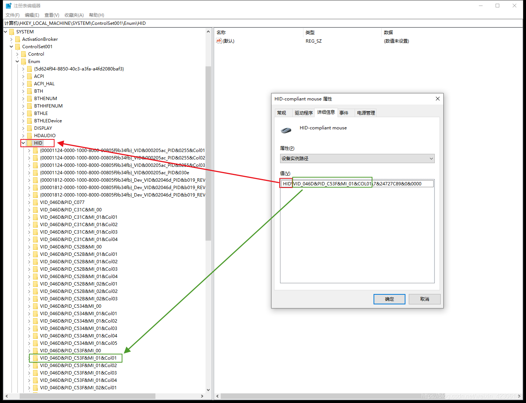This screenshot has height=403, width=526.
Task: Open the 帮助(H) menu
Action: (96, 15)
